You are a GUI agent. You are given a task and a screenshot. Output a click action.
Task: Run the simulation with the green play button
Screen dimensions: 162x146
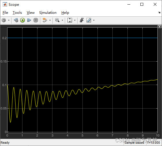22,20
